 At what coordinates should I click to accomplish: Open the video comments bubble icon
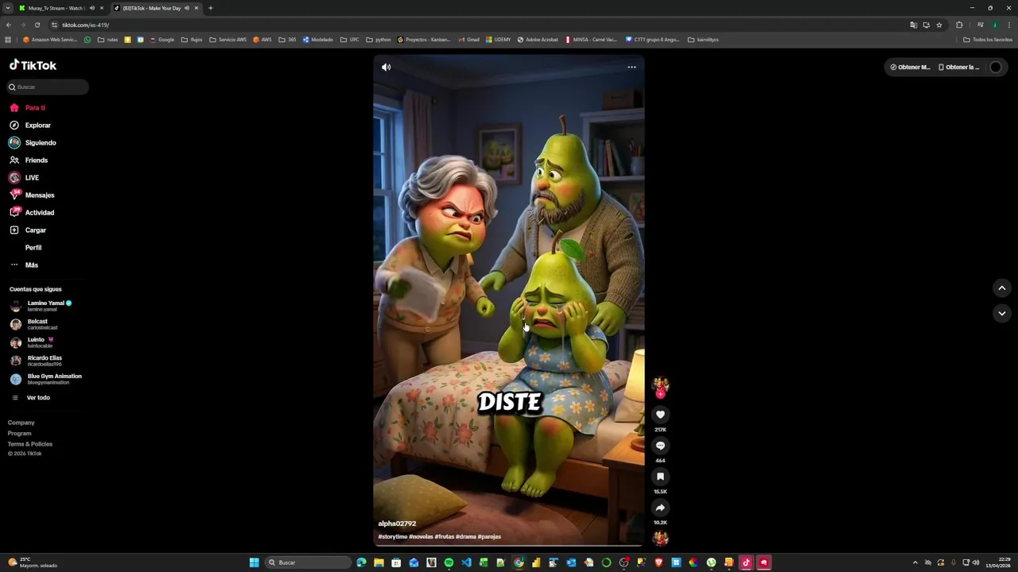tap(660, 446)
